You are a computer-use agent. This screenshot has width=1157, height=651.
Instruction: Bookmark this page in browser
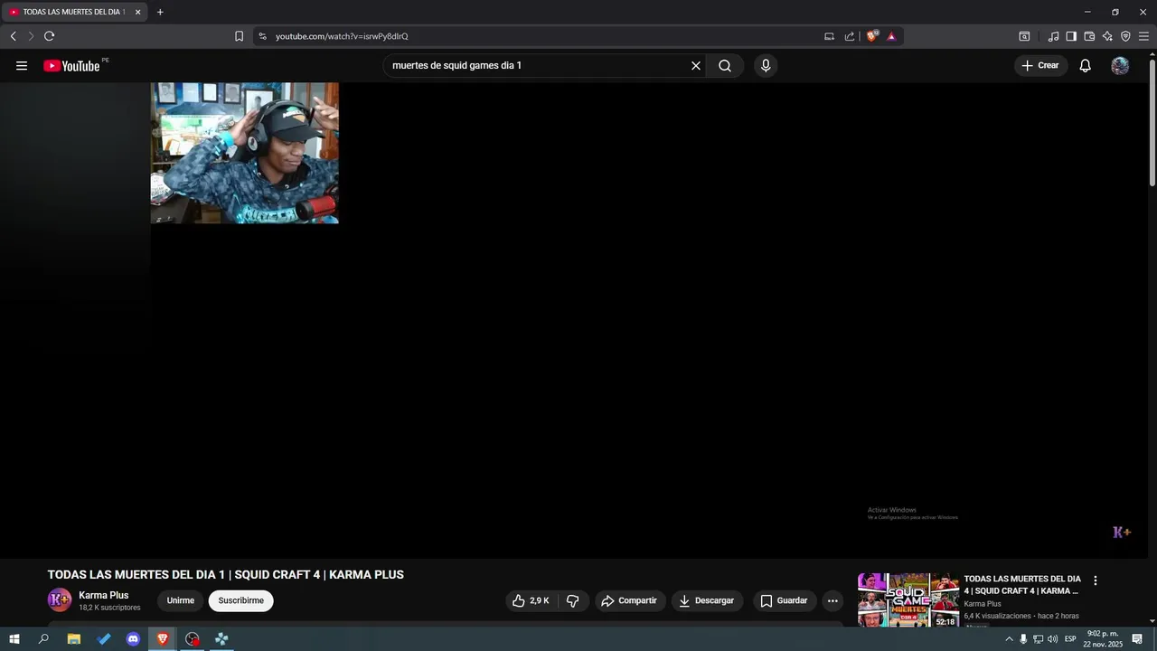[239, 36]
